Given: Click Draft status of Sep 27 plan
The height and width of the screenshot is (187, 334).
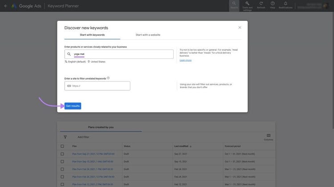Looking at the screenshot, I should (x=126, y=154).
